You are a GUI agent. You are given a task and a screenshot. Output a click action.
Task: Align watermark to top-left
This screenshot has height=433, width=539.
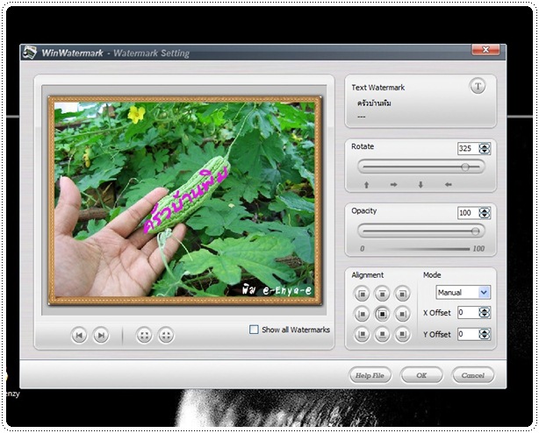(x=362, y=294)
